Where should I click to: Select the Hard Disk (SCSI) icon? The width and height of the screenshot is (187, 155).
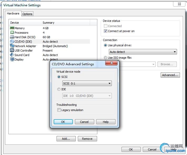[12, 37]
